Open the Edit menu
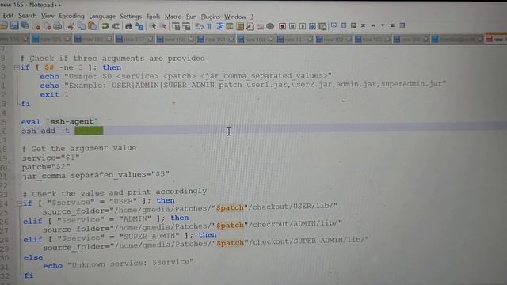Viewport: 507px width, 285px height. point(8,16)
